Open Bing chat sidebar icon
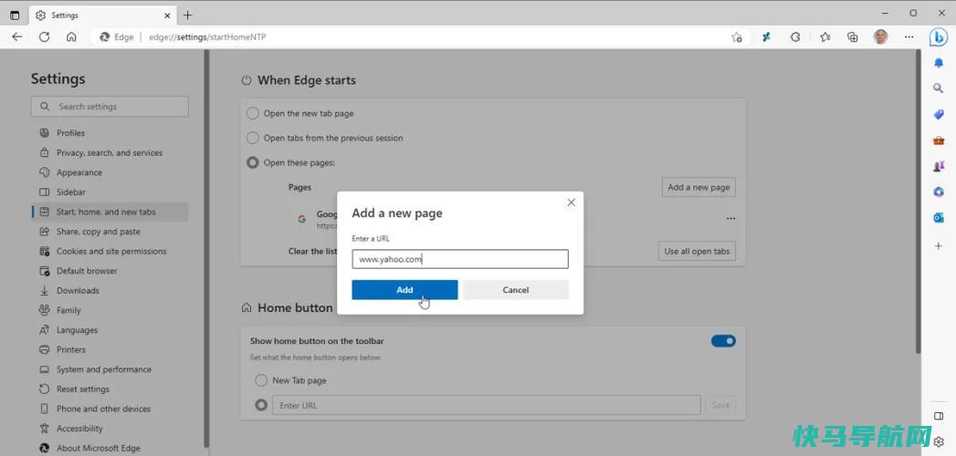The height and width of the screenshot is (456, 956). 938,37
